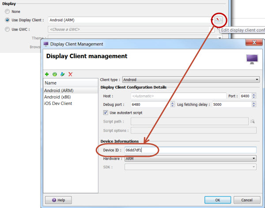
Task: Close the Display Client Management dialog
Action: coord(254,42)
